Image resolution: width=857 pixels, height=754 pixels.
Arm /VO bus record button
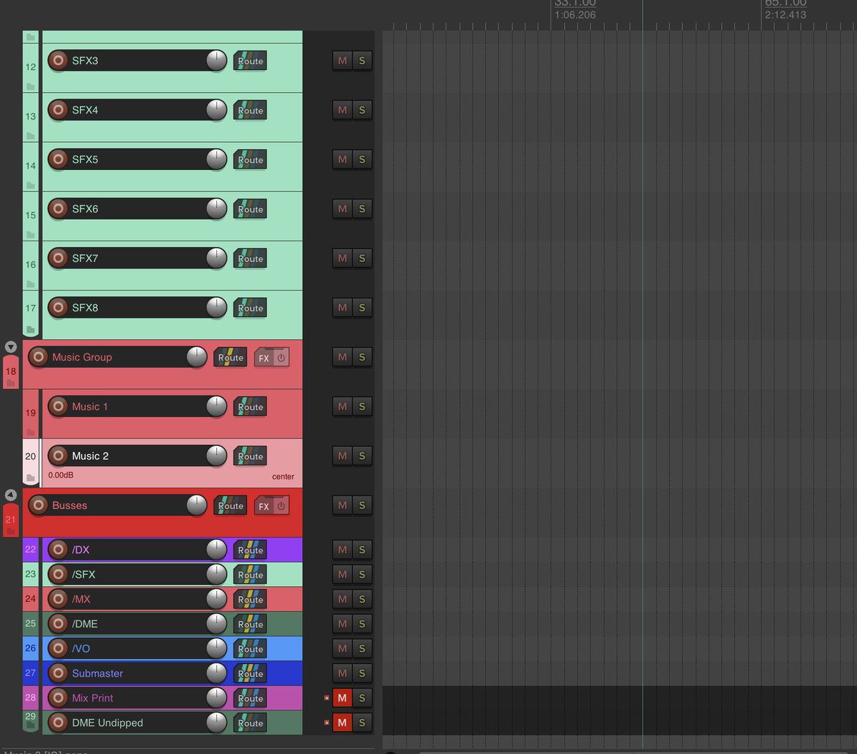[x=59, y=648]
